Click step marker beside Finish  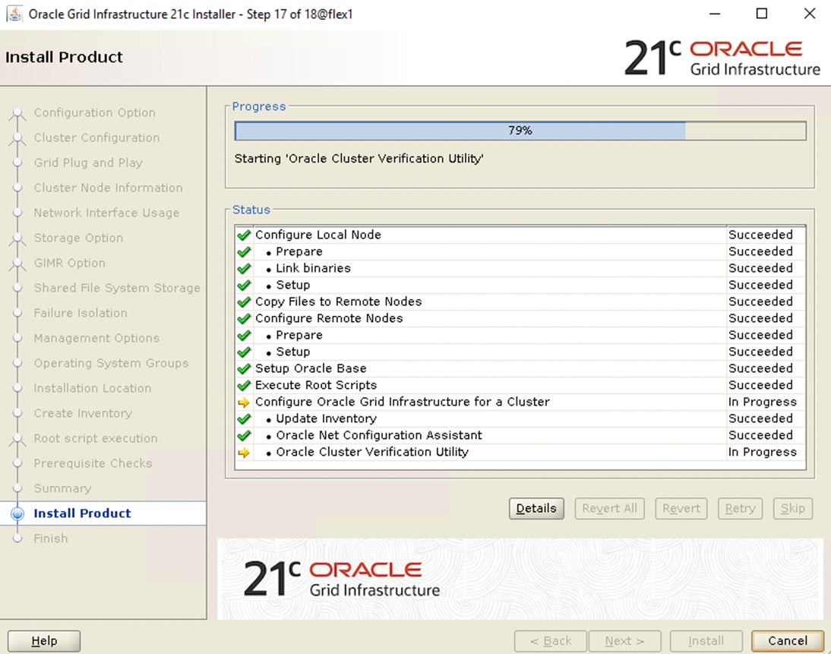17,539
